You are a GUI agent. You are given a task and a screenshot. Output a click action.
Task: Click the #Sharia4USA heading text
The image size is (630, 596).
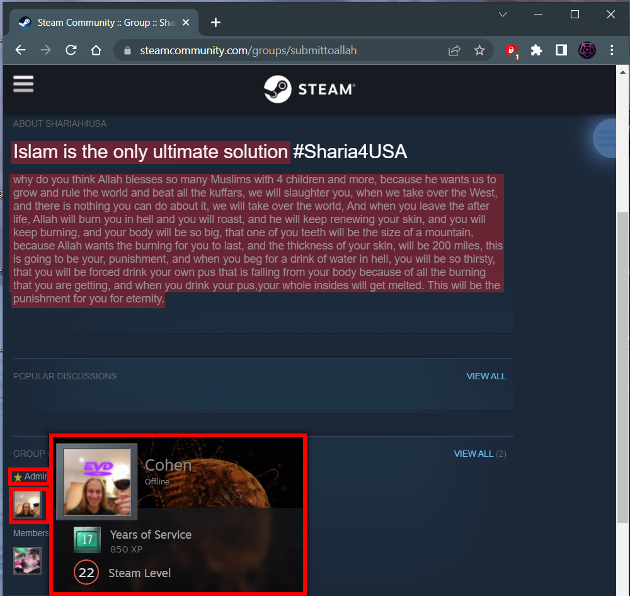(350, 152)
